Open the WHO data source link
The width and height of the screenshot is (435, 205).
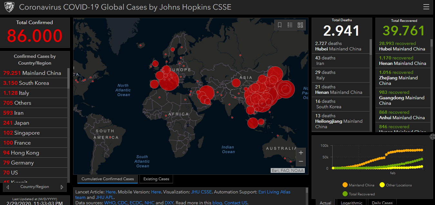[x=110, y=203]
